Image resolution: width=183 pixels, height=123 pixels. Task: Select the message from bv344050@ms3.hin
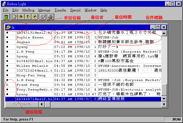tap(83, 61)
